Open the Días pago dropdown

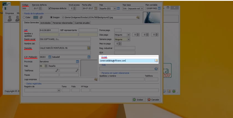128,35
